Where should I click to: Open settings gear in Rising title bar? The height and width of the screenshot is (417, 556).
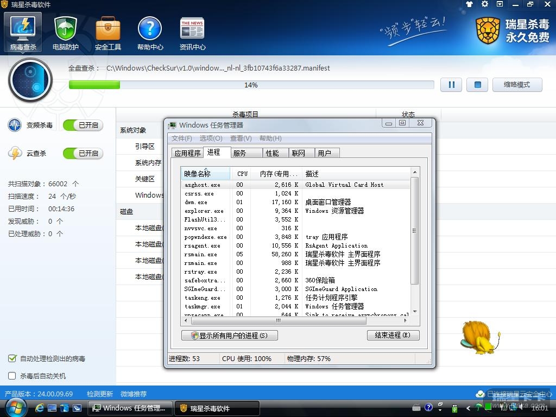pos(485,4)
